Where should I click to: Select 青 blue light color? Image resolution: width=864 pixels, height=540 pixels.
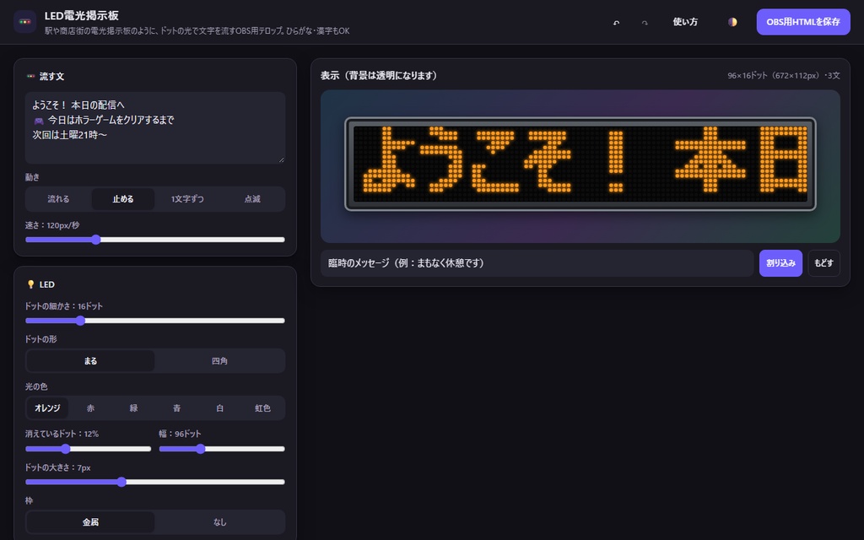[x=176, y=408]
